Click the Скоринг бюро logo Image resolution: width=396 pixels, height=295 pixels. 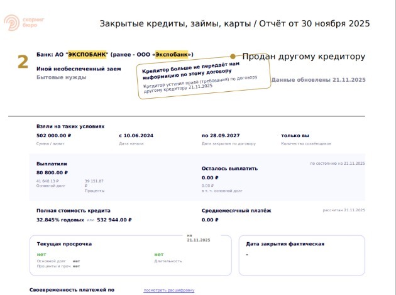(x=18, y=23)
